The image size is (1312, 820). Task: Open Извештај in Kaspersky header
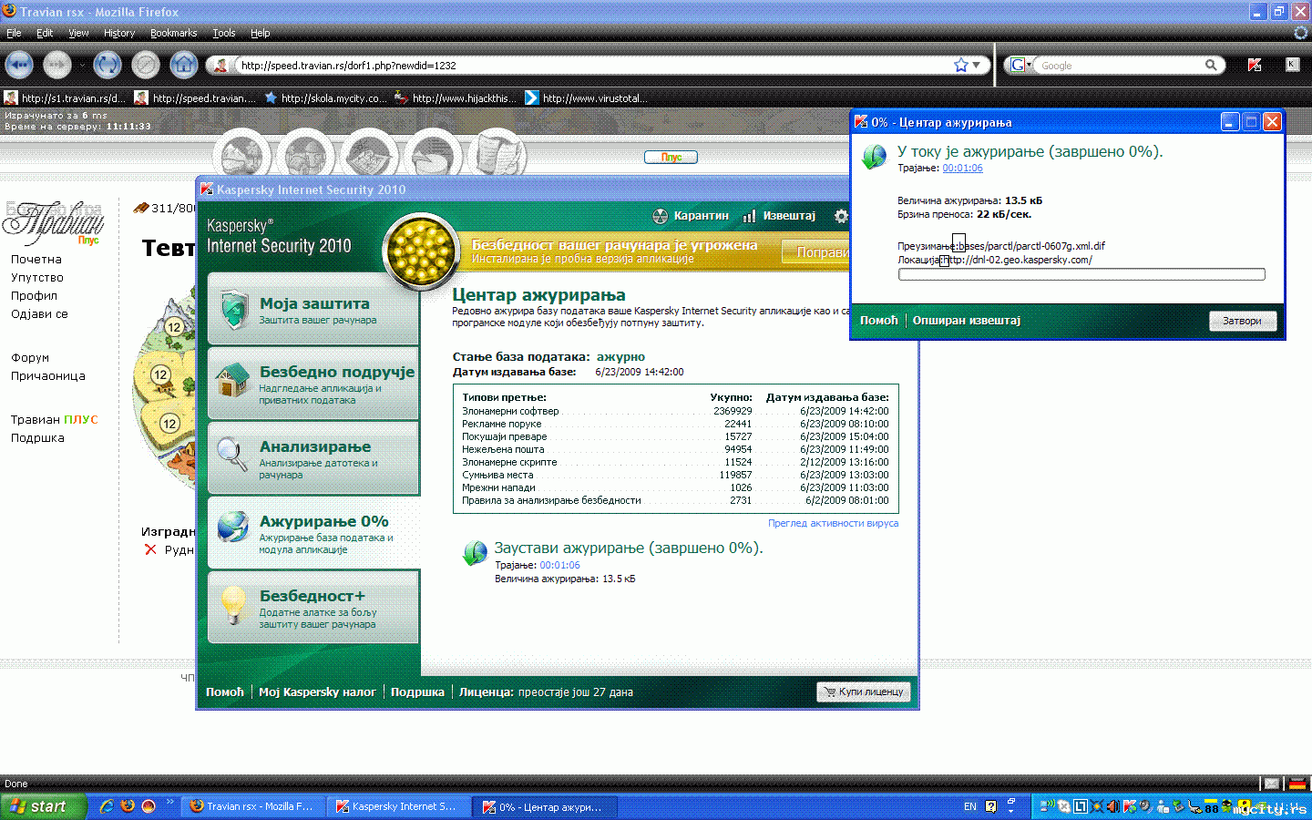[780, 216]
